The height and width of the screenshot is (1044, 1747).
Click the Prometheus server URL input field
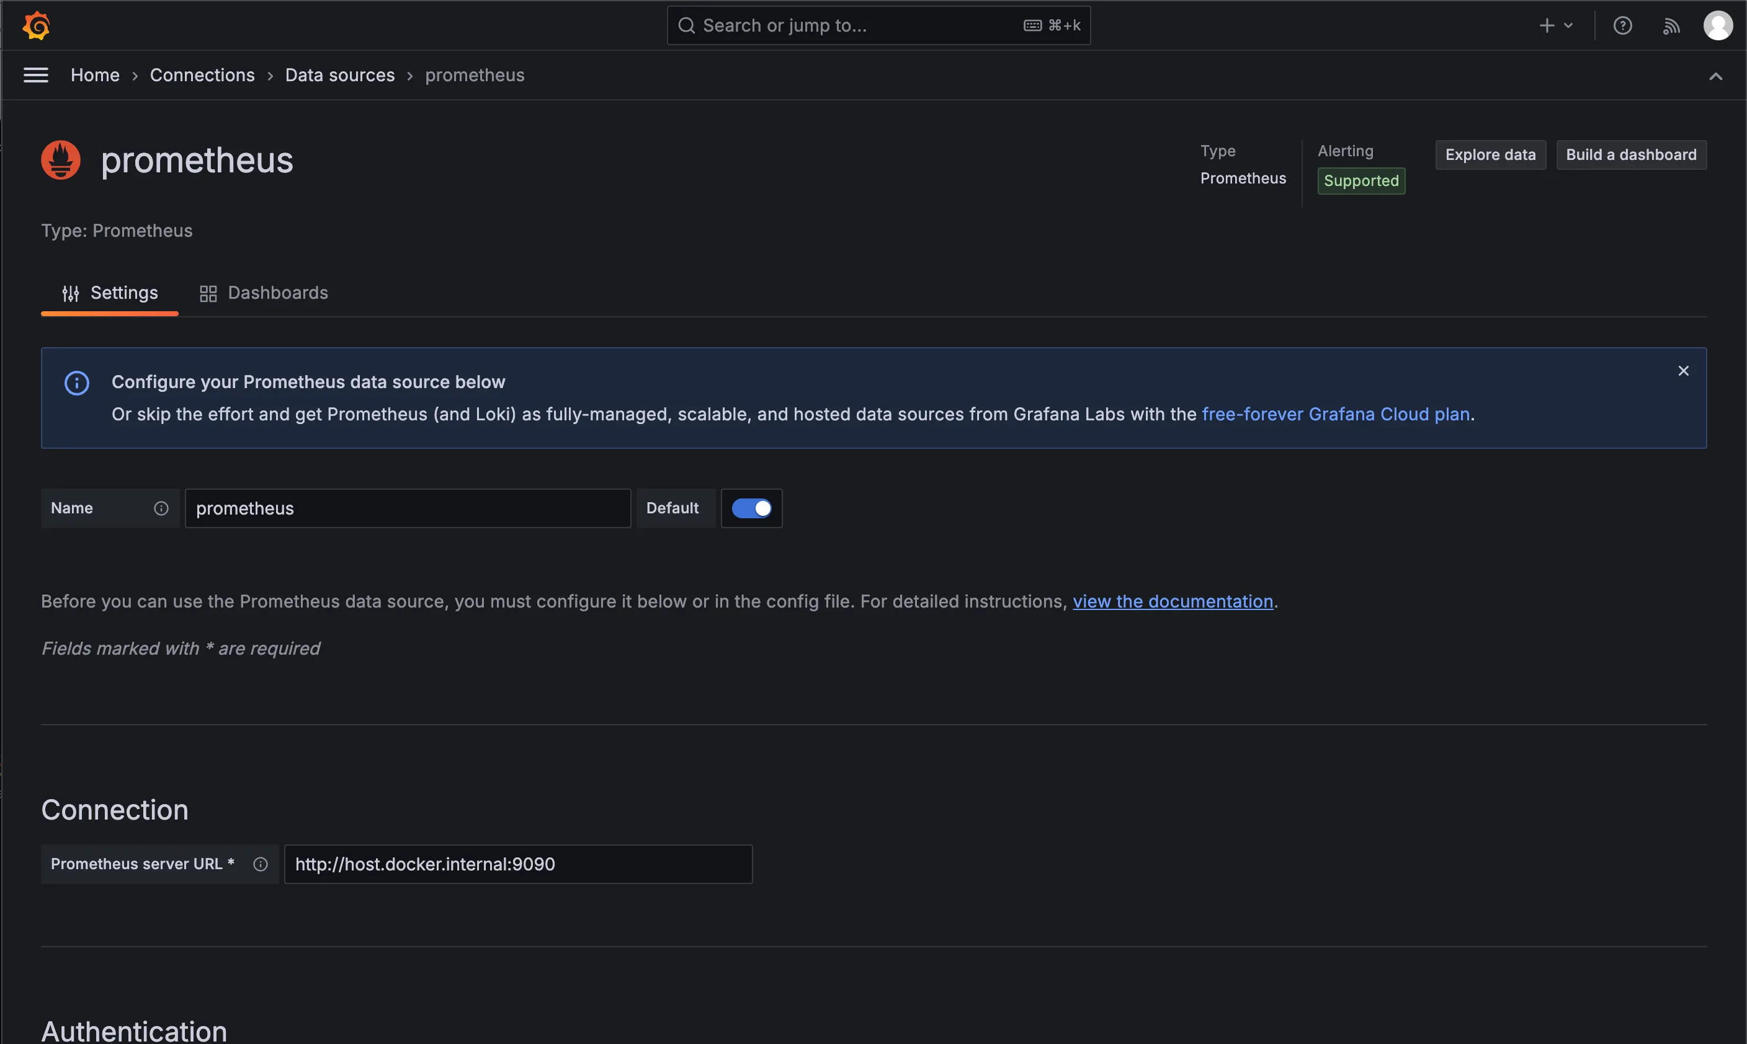click(517, 864)
